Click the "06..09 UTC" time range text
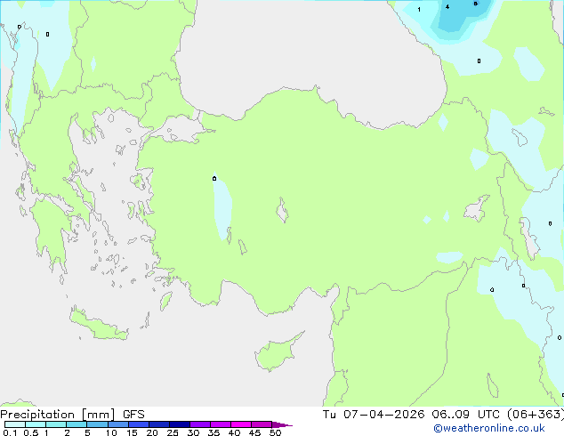 (x=466, y=415)
